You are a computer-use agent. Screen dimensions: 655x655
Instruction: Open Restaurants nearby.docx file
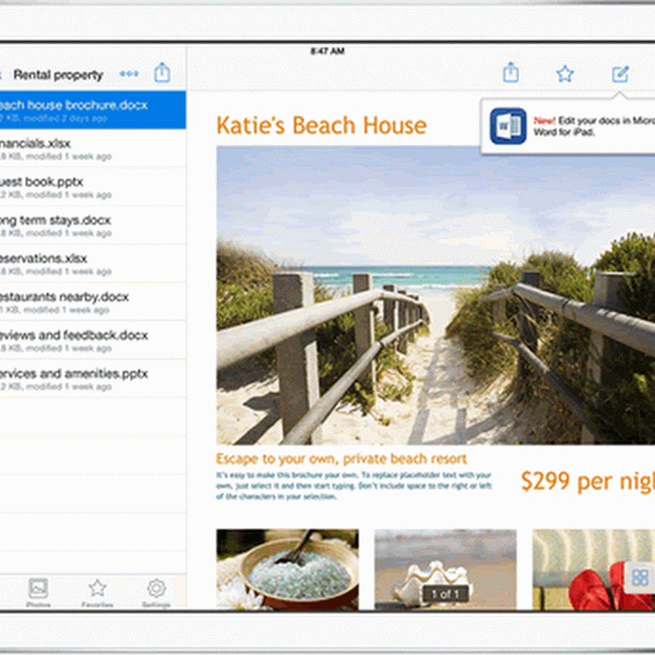[93, 302]
